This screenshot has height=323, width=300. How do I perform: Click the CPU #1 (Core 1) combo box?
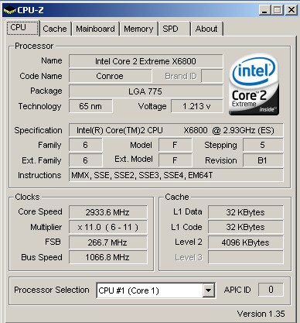(x=155, y=290)
